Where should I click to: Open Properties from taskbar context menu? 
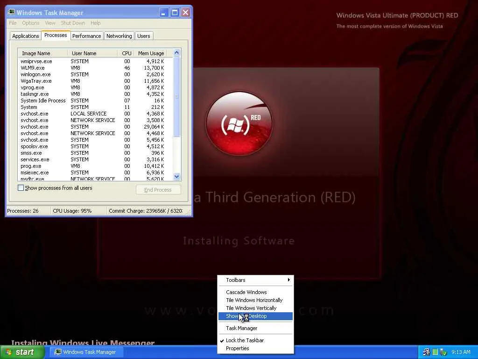click(x=238, y=348)
